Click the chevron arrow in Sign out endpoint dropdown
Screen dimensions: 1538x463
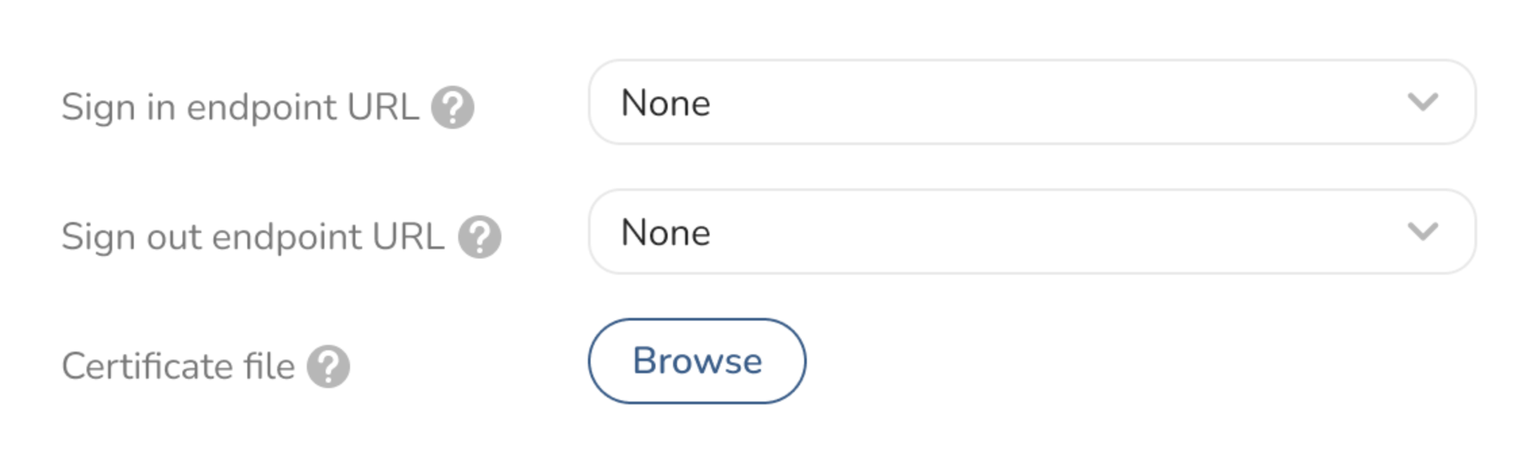coord(1422,232)
